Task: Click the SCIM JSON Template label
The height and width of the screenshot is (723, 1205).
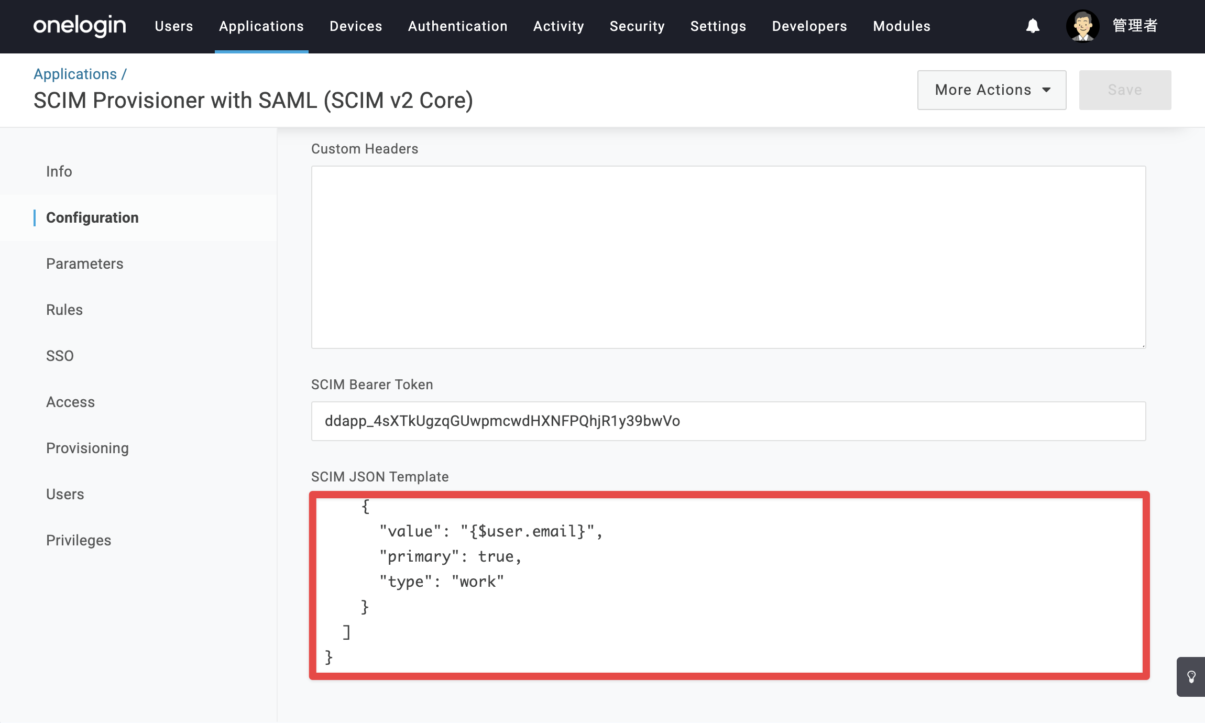Action: [380, 477]
